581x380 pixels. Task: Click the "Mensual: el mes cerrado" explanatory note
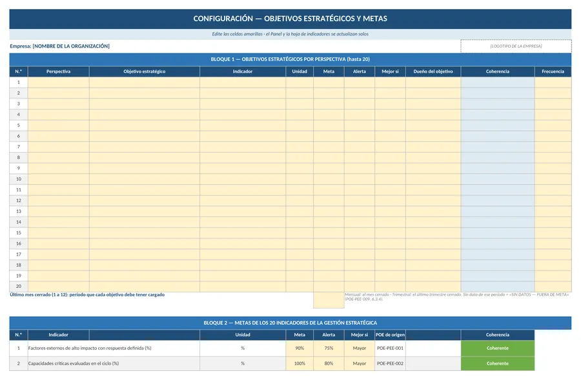[456, 297]
